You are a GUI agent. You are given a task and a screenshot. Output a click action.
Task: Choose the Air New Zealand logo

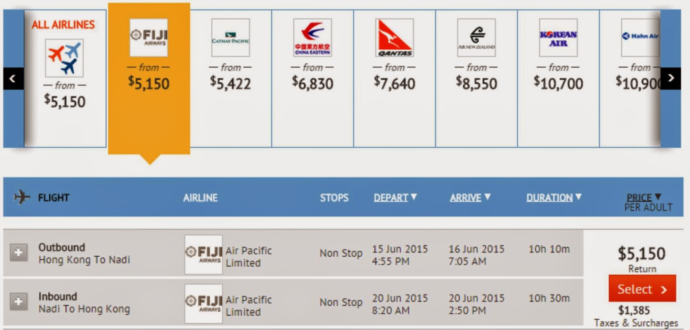[x=476, y=37]
